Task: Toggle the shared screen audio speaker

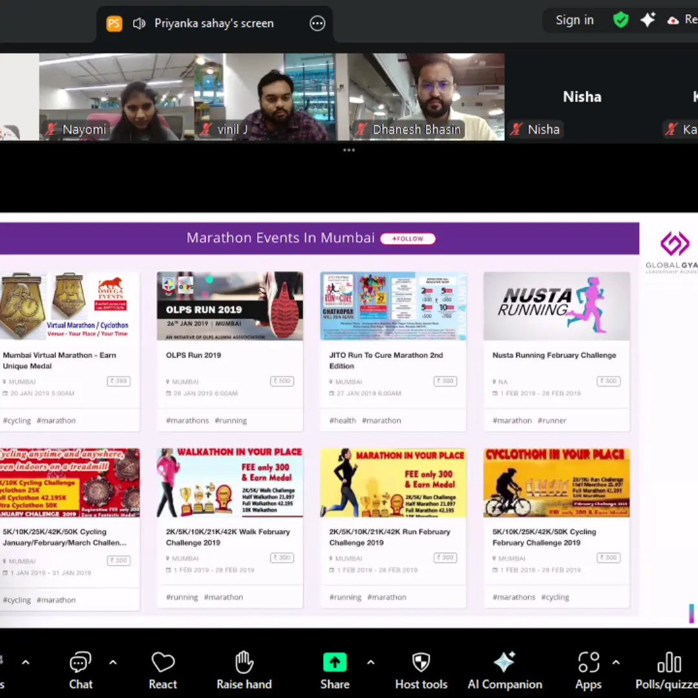Action: pyautogui.click(x=138, y=24)
